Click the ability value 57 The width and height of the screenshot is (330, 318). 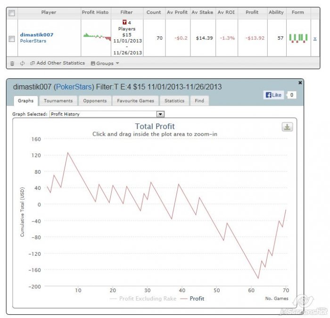pyautogui.click(x=280, y=38)
